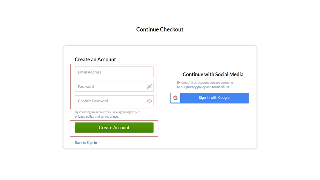The width and height of the screenshot is (320, 180).
Task: Click the Continue Checkout page heading
Action: 160,29
